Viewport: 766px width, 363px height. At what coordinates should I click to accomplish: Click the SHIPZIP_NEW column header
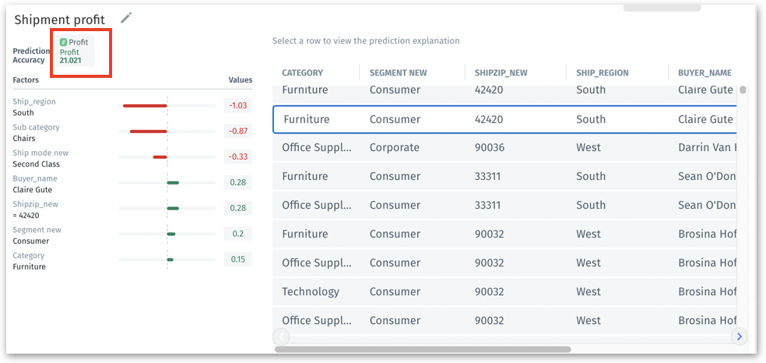point(501,73)
